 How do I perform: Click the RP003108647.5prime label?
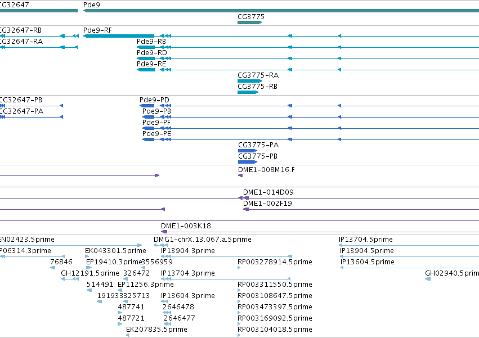pyautogui.click(x=275, y=296)
